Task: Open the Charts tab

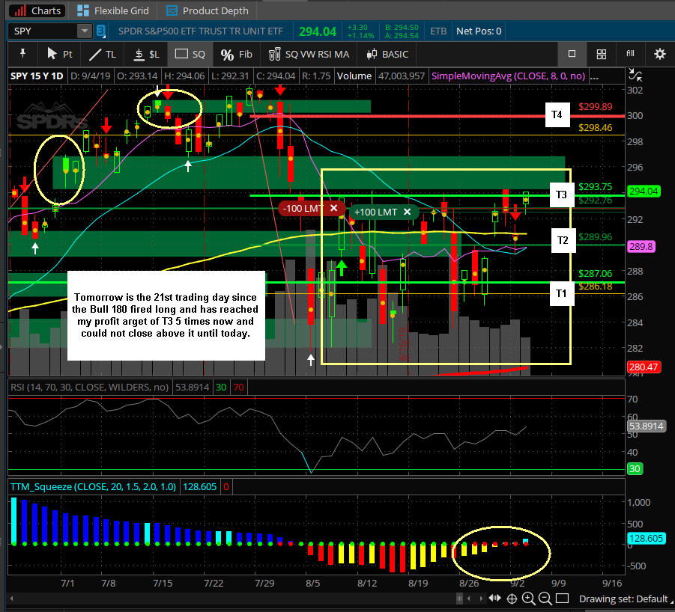Action: (37, 10)
